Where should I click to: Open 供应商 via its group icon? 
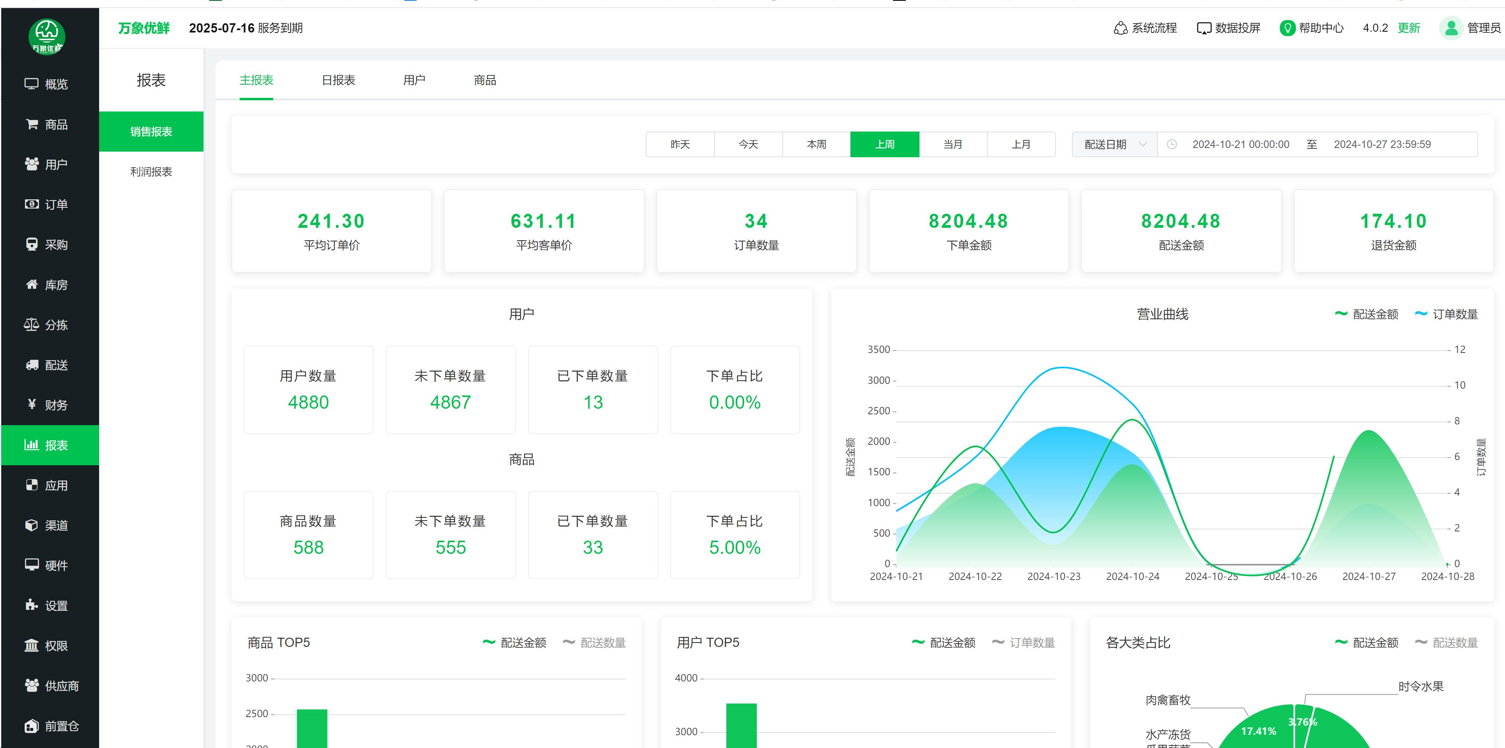coord(32,685)
